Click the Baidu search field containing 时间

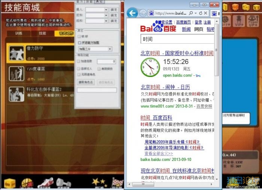[177, 39]
